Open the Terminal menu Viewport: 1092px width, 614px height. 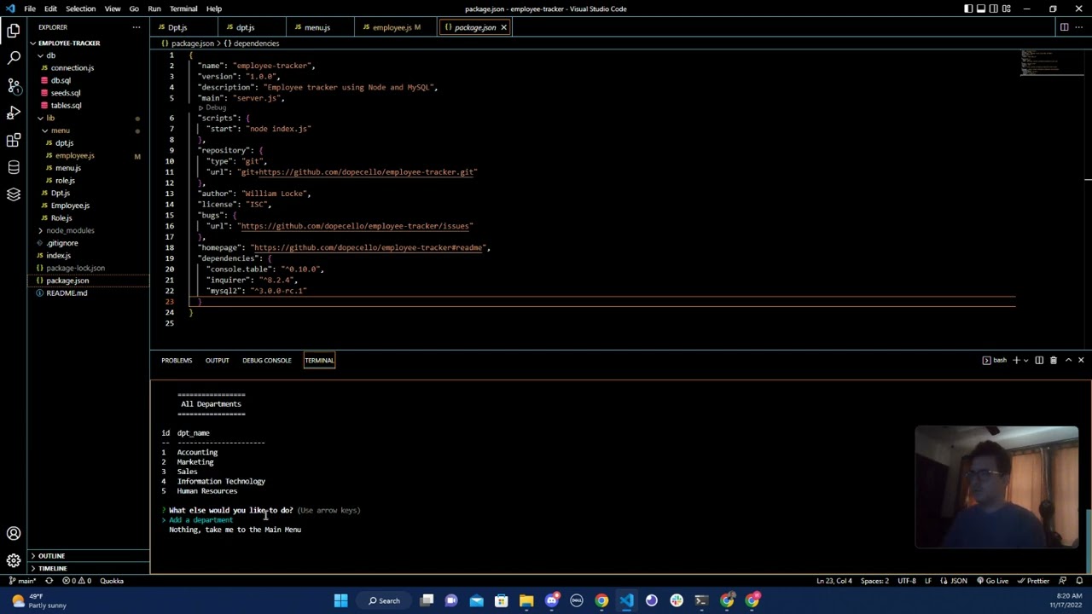click(x=183, y=9)
